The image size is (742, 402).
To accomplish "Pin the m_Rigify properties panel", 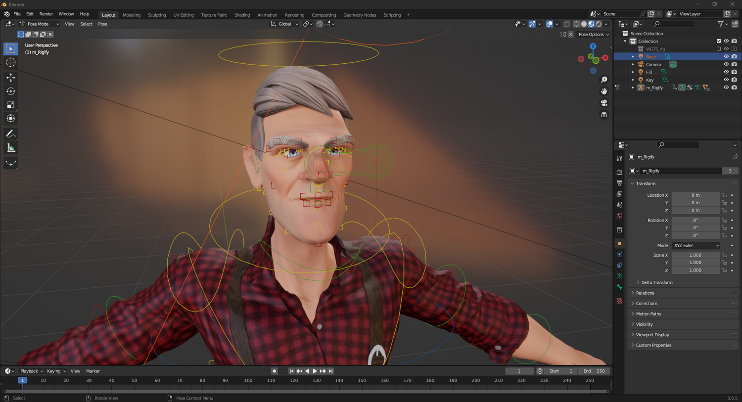I will tap(735, 157).
